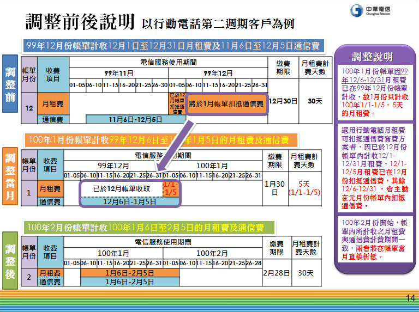
Task: Click the 通信費 cell in bill-month 1 row
Action: click(50, 201)
